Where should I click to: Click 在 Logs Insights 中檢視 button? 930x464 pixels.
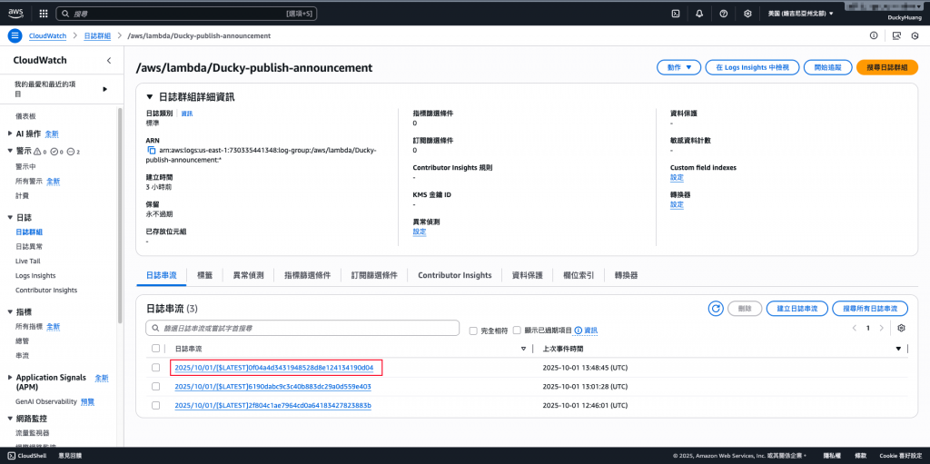(x=752, y=67)
